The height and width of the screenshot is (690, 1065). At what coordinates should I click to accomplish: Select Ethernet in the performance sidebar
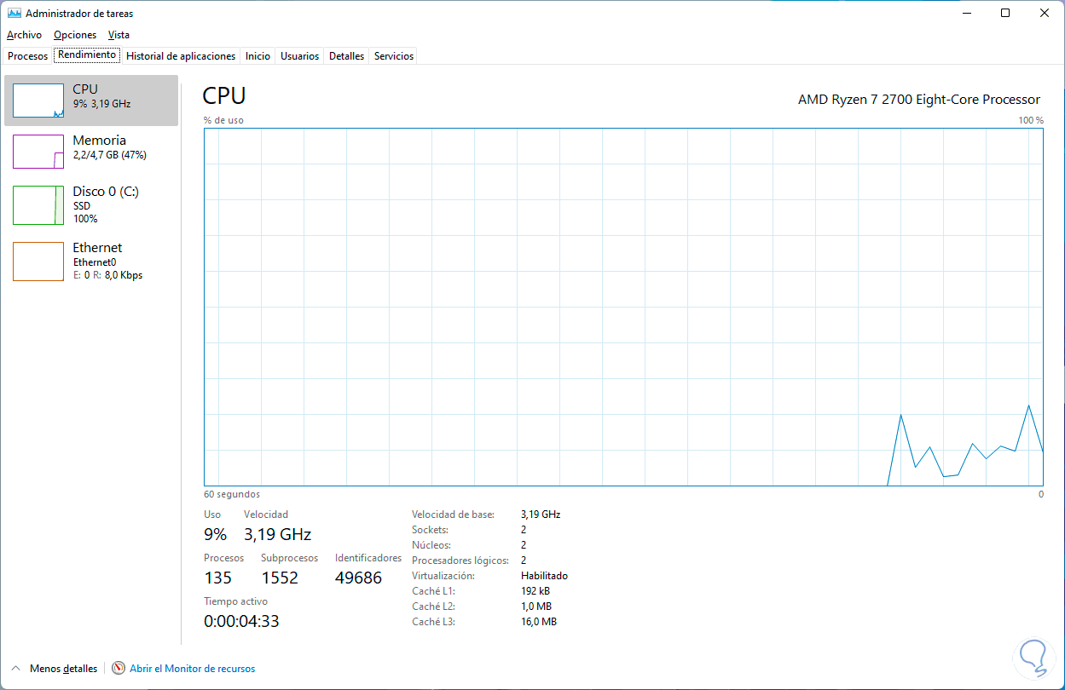click(91, 261)
